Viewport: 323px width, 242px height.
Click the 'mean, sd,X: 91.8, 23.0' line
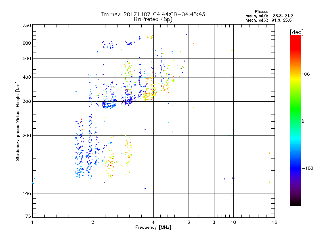(268, 20)
